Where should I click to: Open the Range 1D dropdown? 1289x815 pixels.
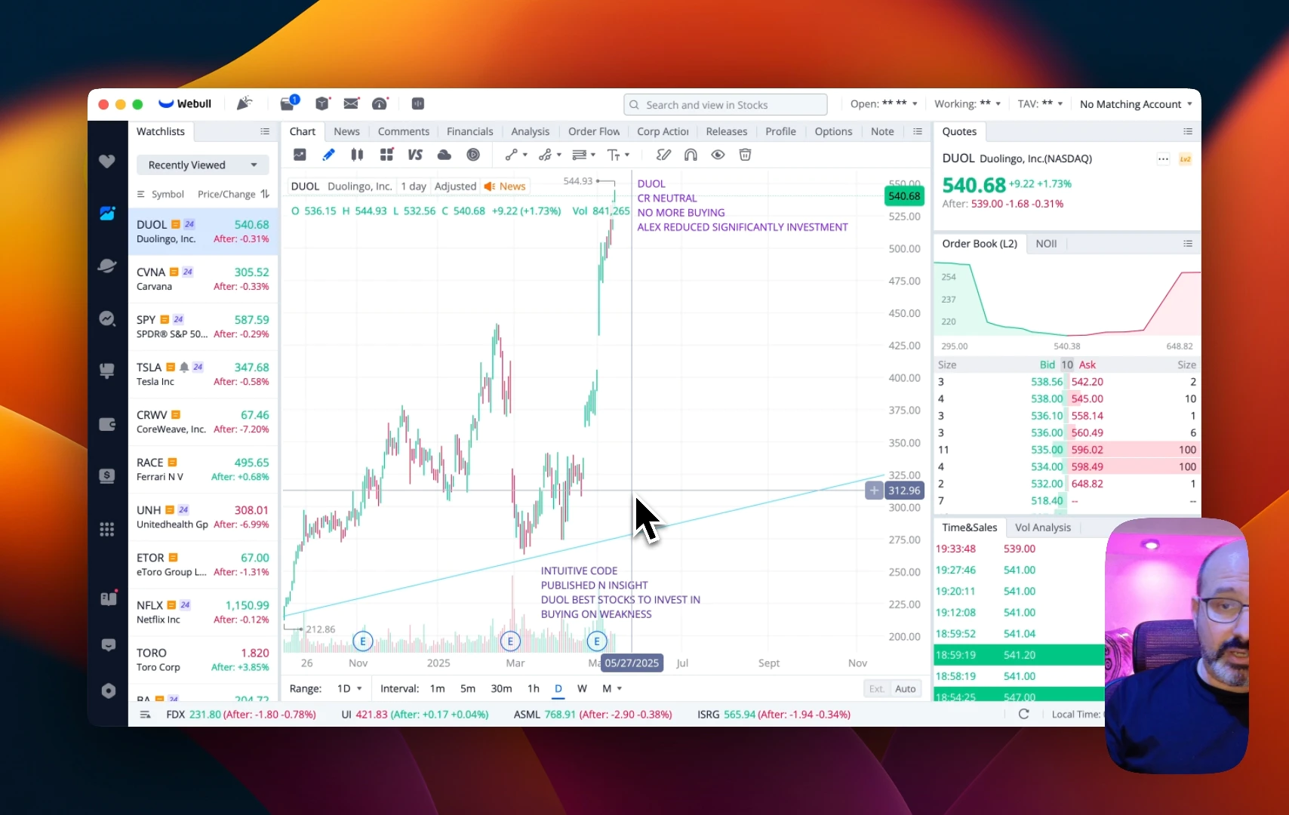[x=350, y=688]
